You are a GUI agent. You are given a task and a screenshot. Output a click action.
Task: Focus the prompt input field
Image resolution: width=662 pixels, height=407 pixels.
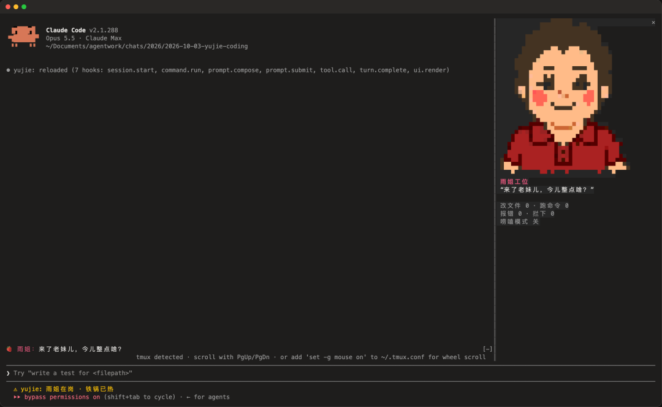point(330,373)
